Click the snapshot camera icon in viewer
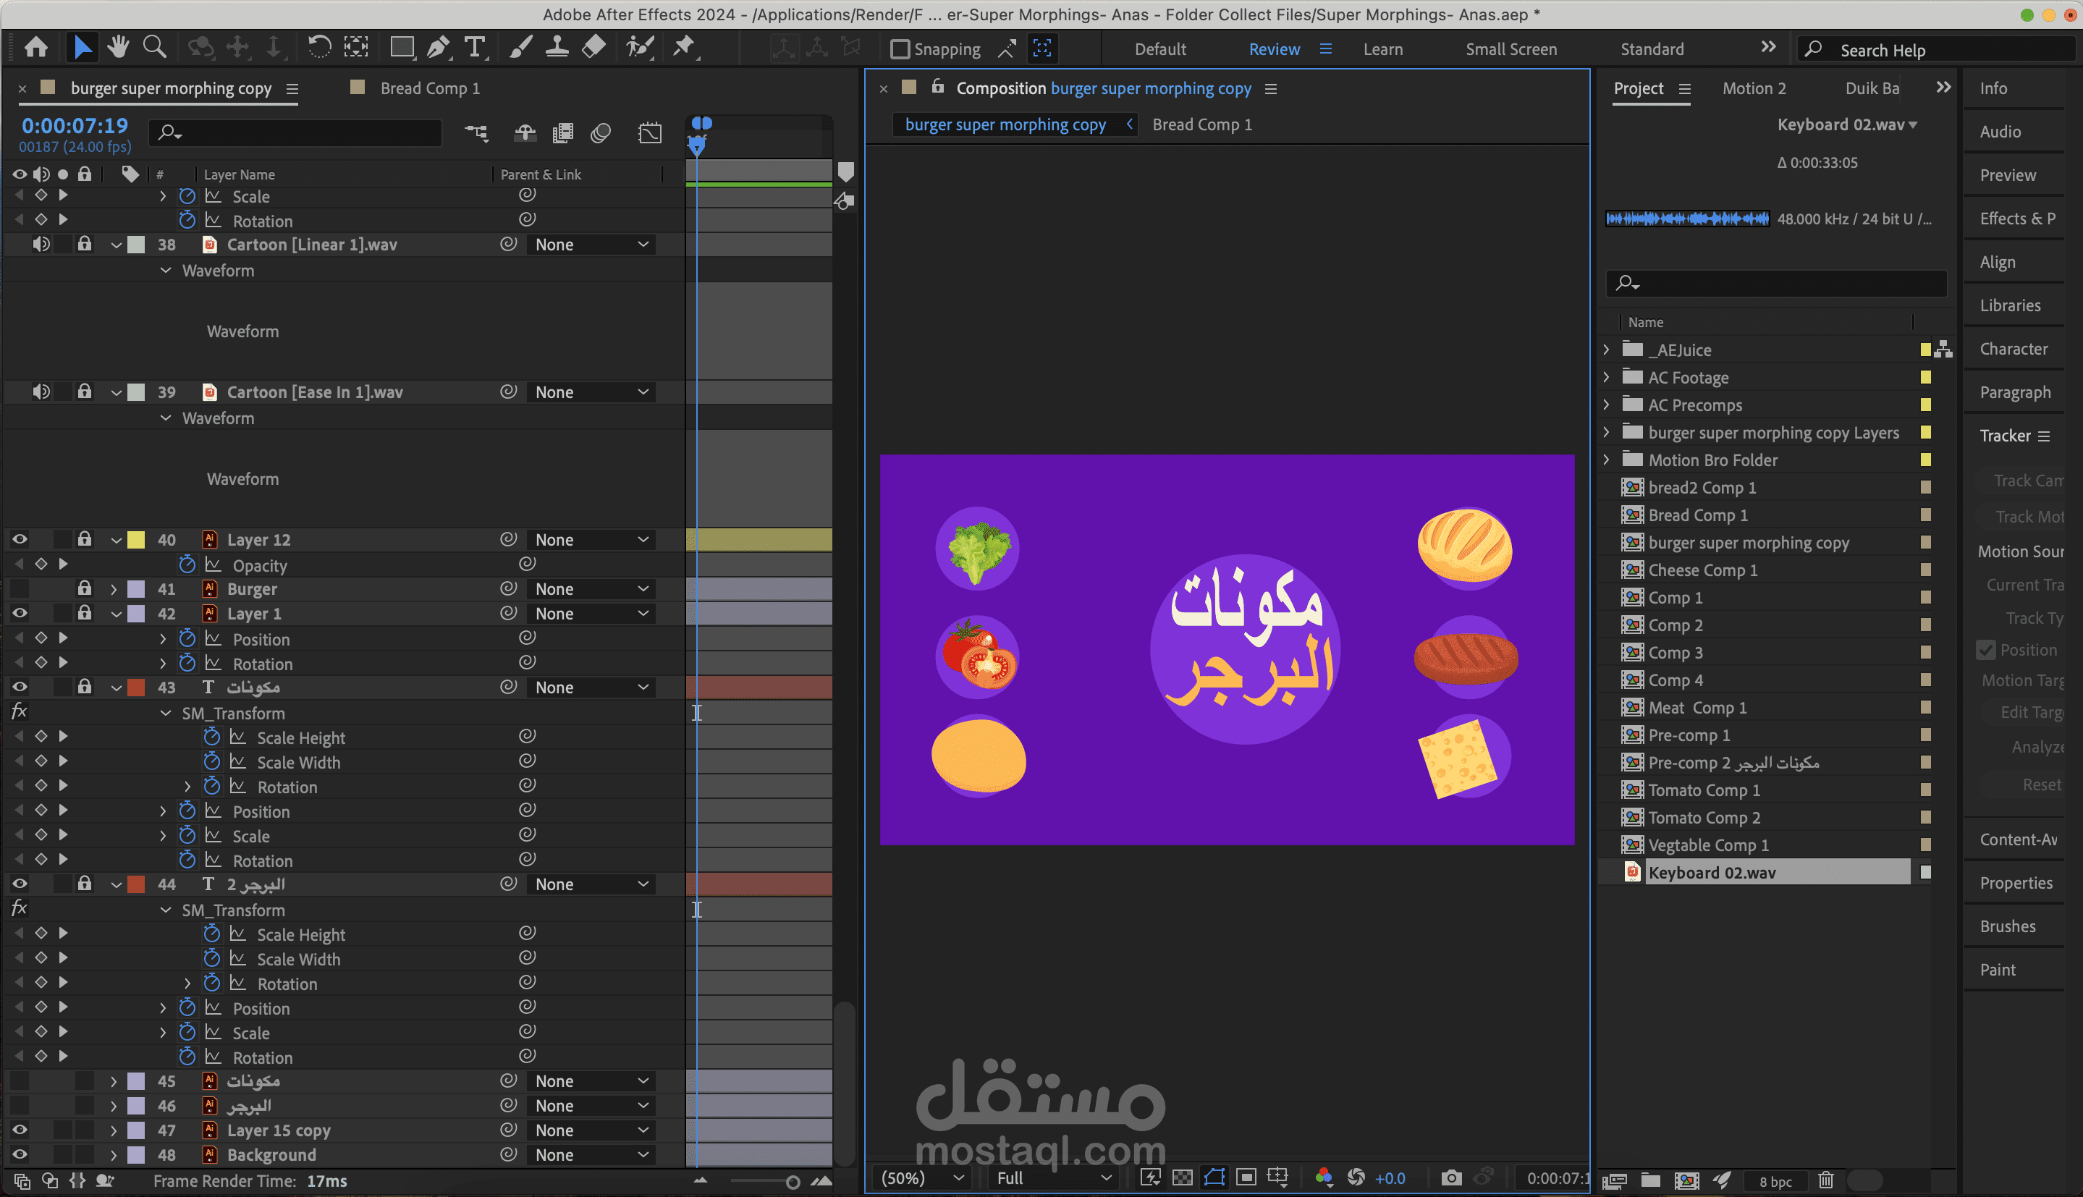 pyautogui.click(x=1451, y=1178)
